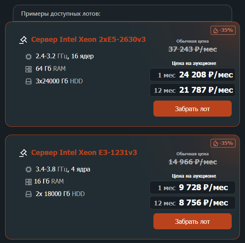The height and width of the screenshot is (243, 245).
Task: Select the 12 мес 8 756 ₽/мес price option
Action: tap(193, 203)
